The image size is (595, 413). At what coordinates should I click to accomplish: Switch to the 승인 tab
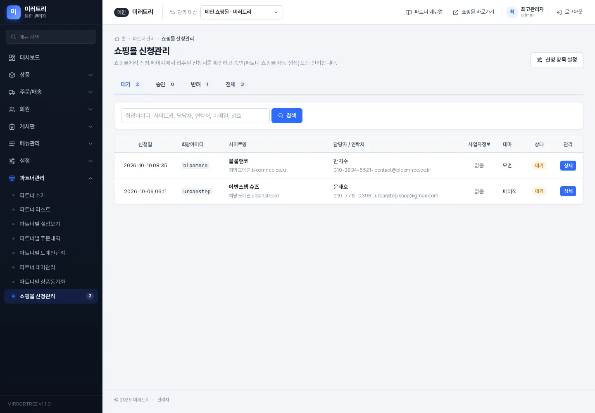[166, 84]
